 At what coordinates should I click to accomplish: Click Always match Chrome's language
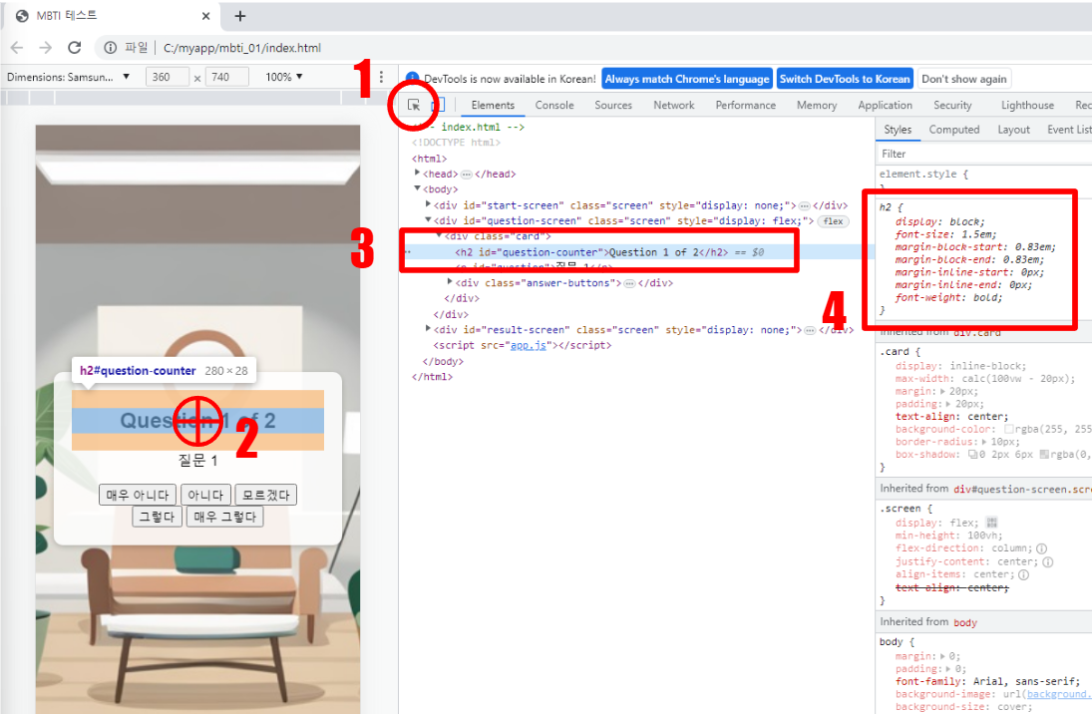687,79
